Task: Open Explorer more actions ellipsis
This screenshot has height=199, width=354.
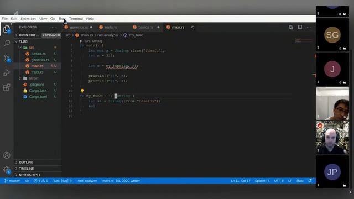Action: tap(54, 27)
